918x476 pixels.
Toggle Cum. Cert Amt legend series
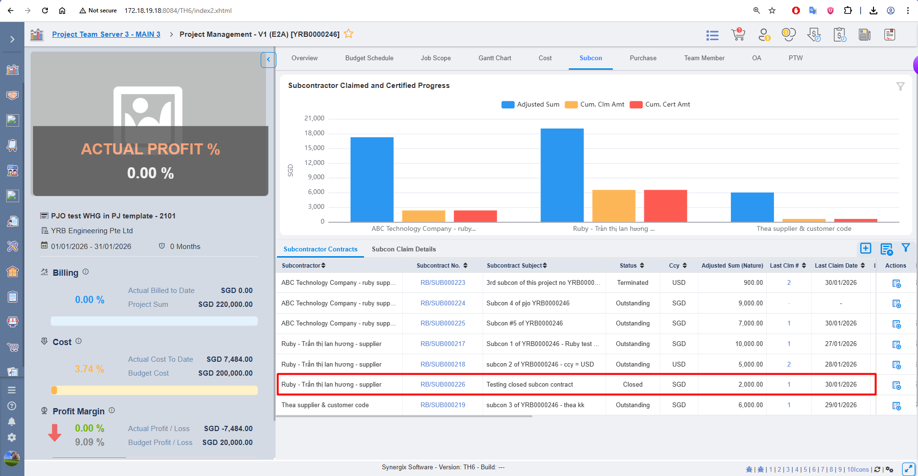(x=660, y=105)
